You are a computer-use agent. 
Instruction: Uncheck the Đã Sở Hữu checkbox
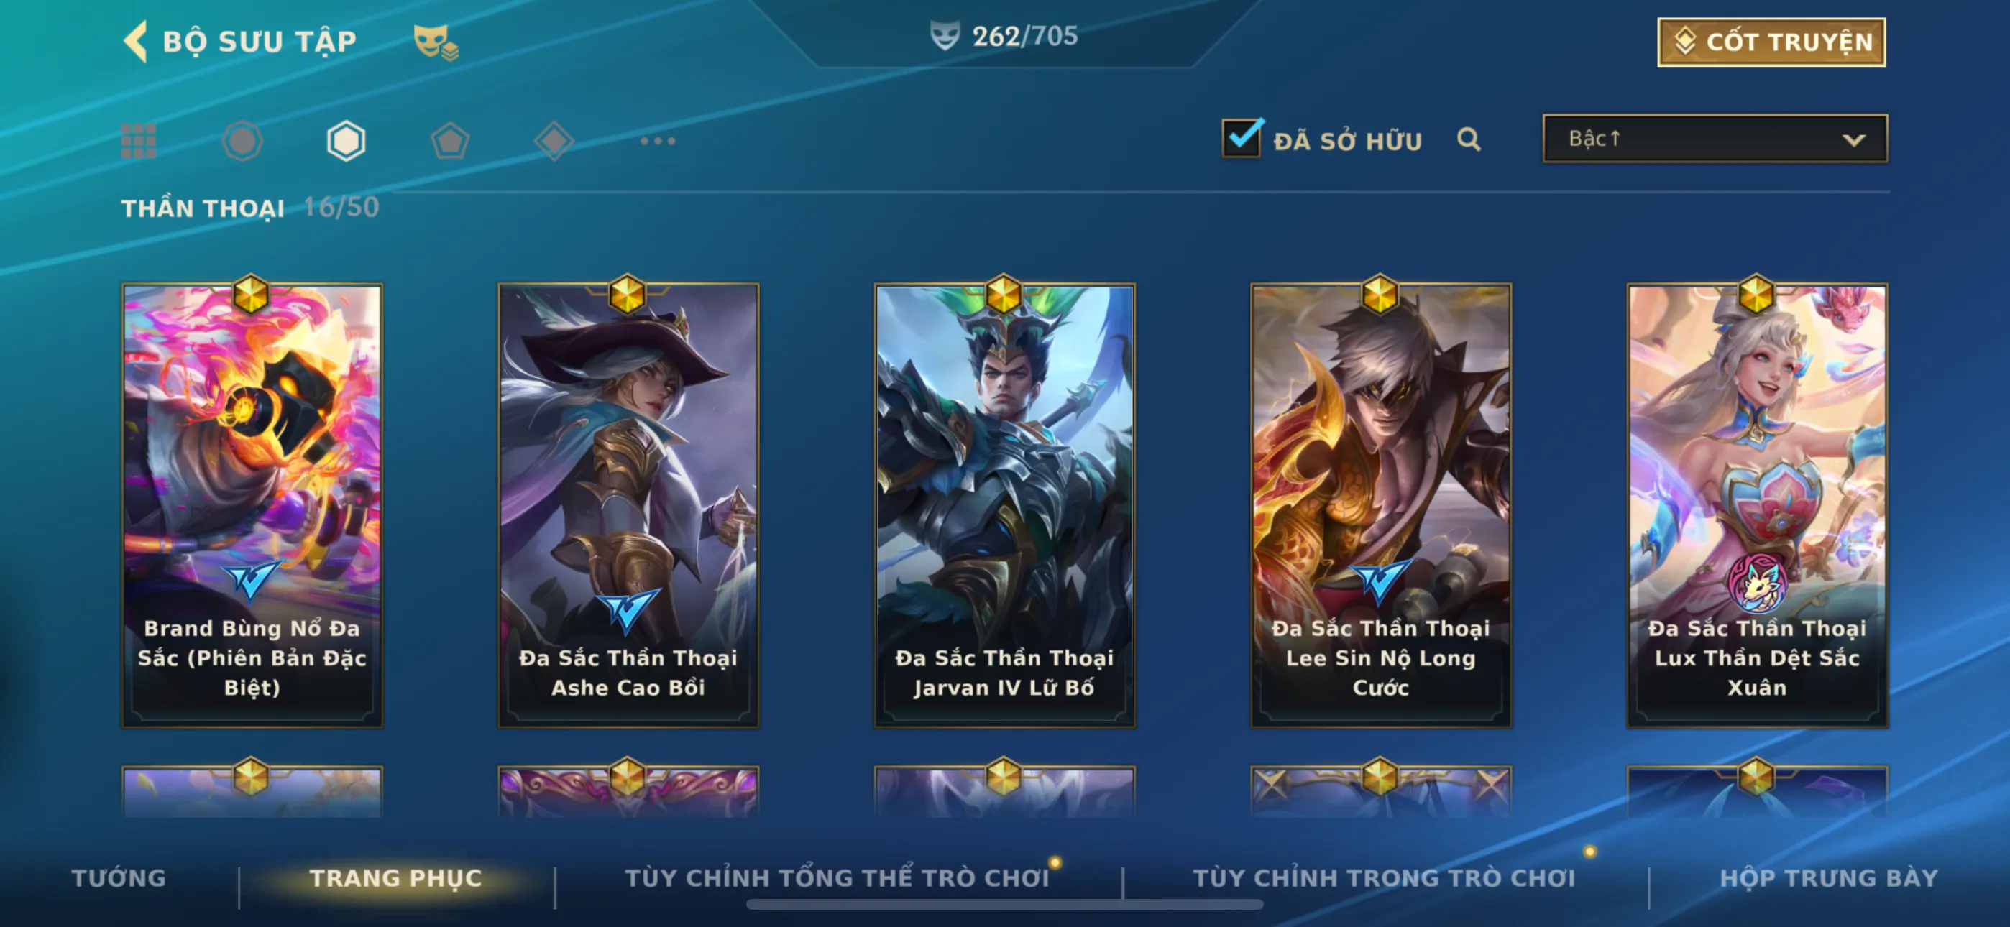(1242, 138)
